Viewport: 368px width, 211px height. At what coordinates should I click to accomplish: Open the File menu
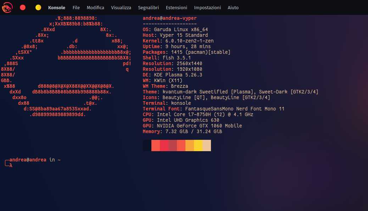[76, 8]
